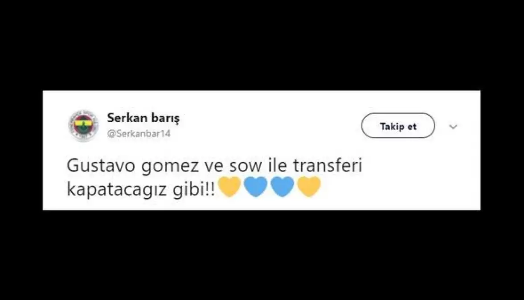Image resolution: width=524 pixels, height=300 pixels.
Task: Follow the user with Takip et
Action: pyautogui.click(x=398, y=126)
